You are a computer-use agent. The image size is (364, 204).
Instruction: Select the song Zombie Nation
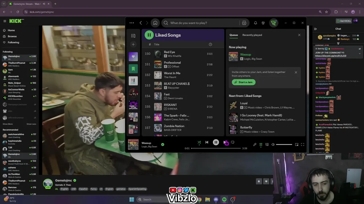click(x=183, y=128)
